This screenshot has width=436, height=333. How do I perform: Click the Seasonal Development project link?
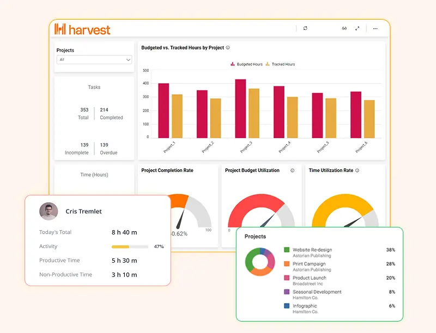pyautogui.click(x=317, y=292)
